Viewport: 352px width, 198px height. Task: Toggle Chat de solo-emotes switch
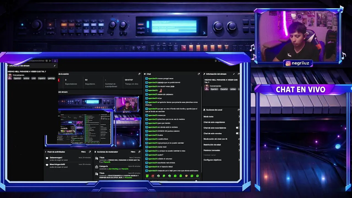(x=238, y=133)
